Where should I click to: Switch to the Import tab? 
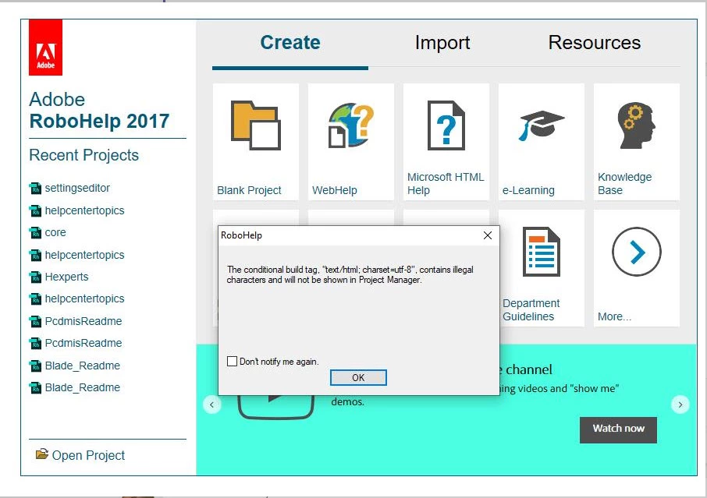tap(442, 43)
